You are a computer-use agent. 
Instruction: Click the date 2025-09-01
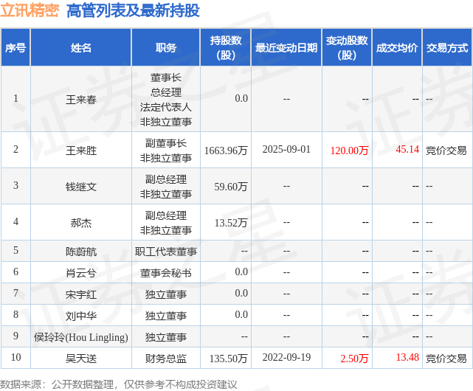point(286,149)
